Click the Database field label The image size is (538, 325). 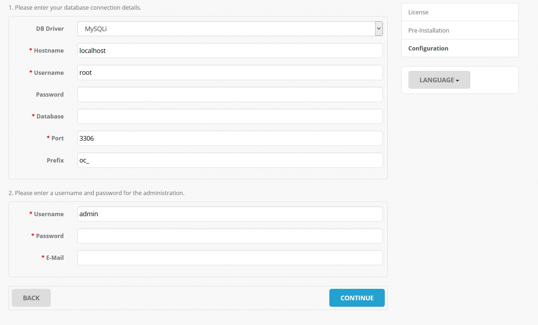click(50, 116)
